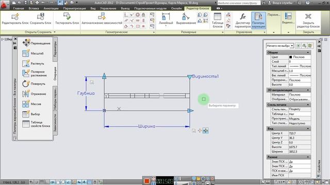Image resolution: width=330 pixels, height=185 pixels.
Task: Select Массив action in palette
Action: 31,104
